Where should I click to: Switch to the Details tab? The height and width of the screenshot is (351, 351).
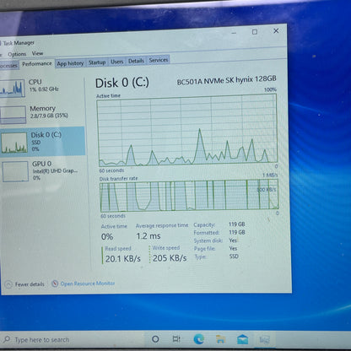[x=136, y=61]
